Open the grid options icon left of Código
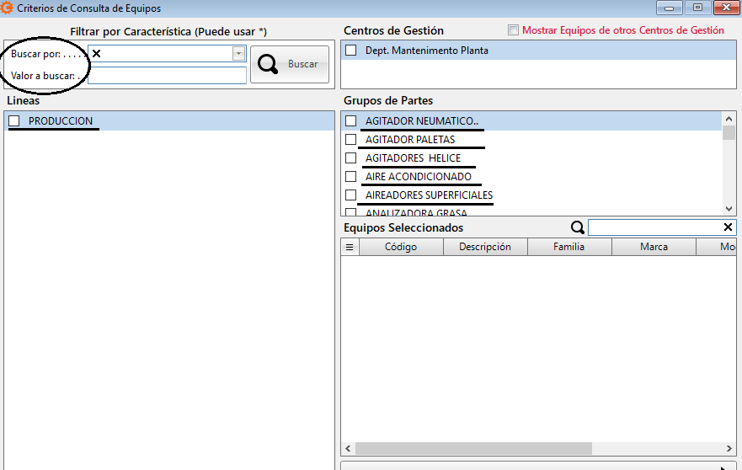 350,247
